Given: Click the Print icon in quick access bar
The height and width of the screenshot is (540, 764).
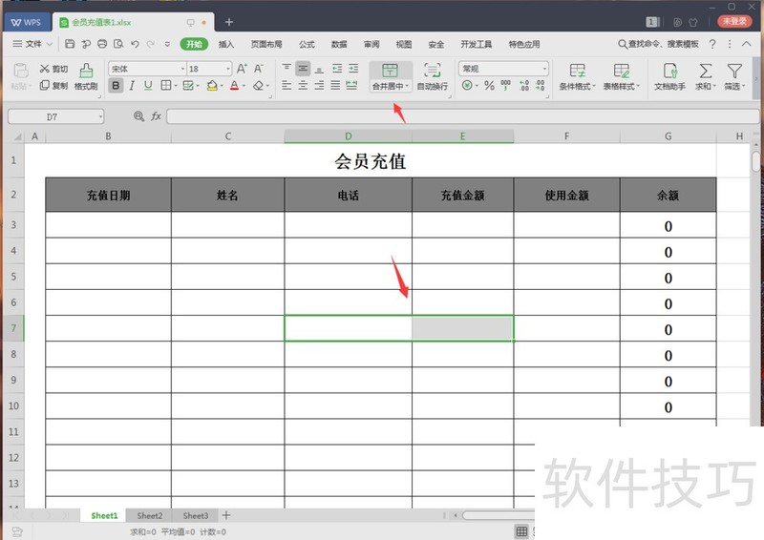Looking at the screenshot, I should point(102,44).
